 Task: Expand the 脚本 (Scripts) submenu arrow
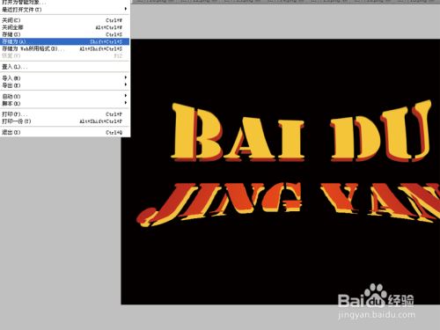pos(126,103)
